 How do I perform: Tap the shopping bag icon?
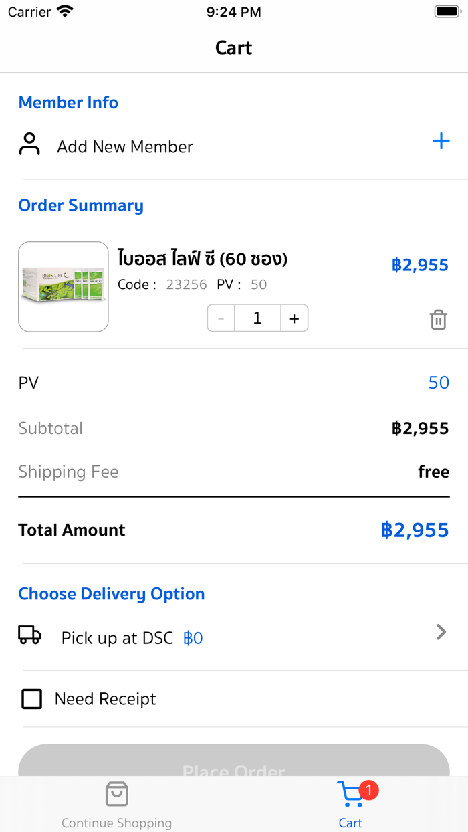click(117, 794)
